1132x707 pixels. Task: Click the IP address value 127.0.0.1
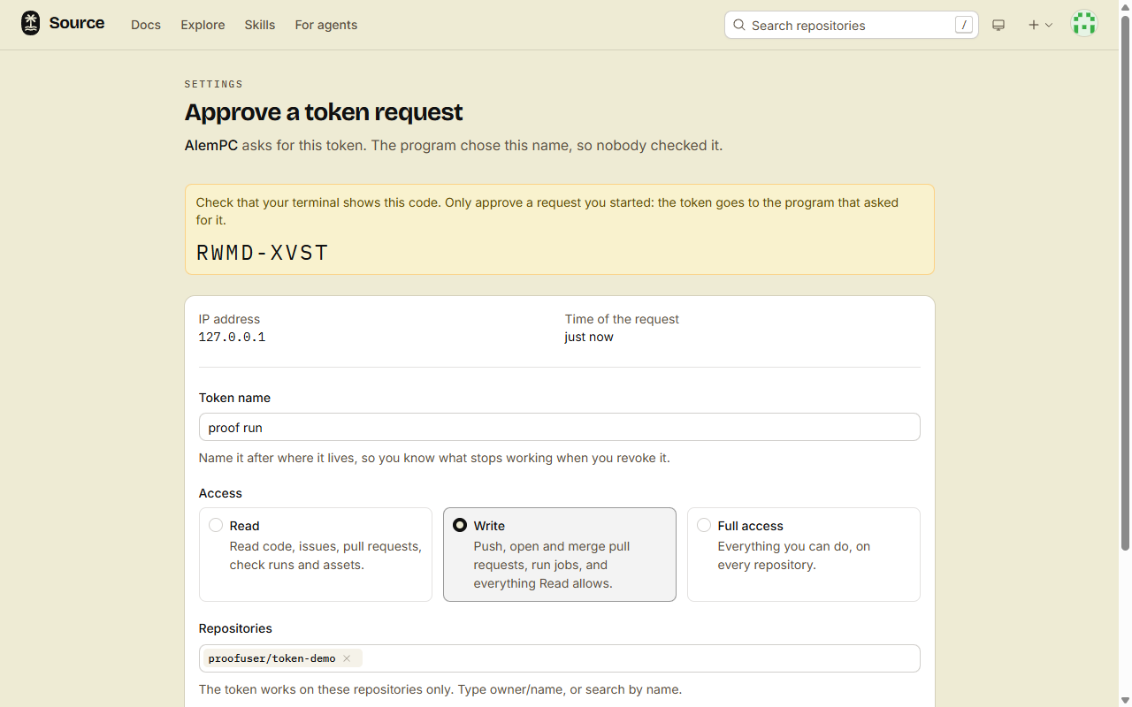[232, 337]
